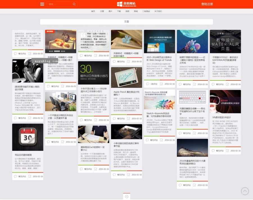This screenshot has width=253, height=200.
Task: Click comment icon on Sketch+Keynote card
Action: 147,140
